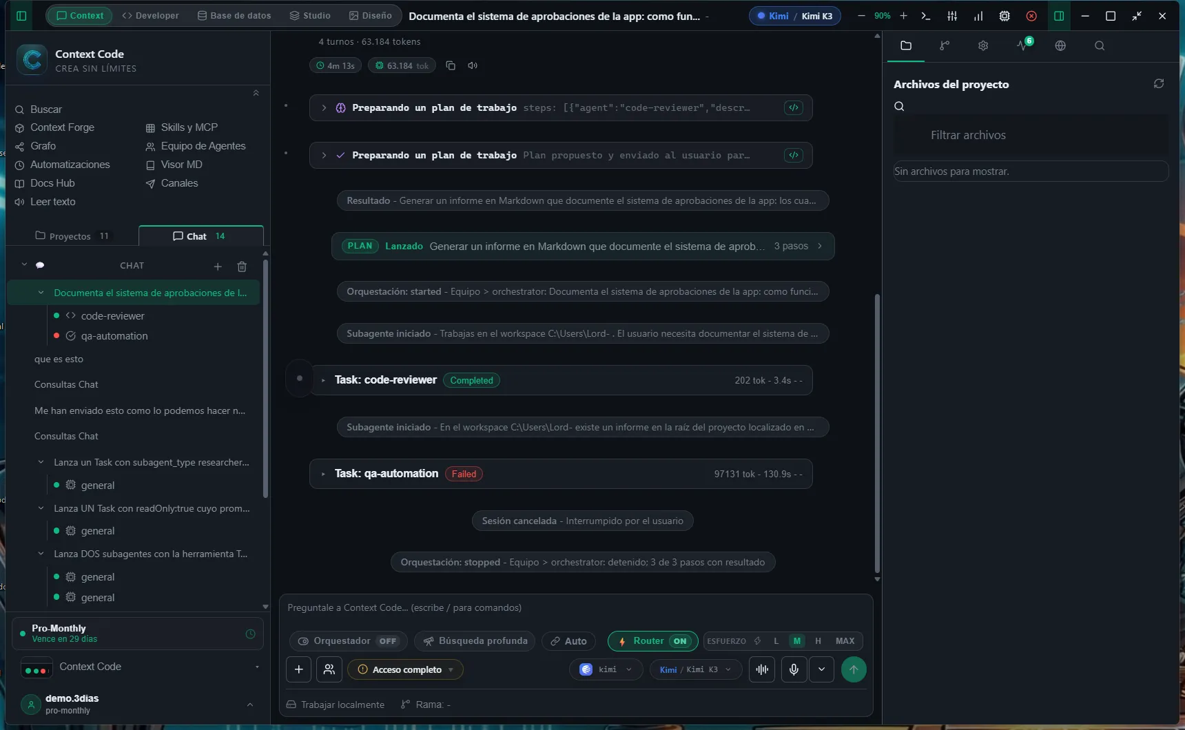This screenshot has width=1185, height=730.
Task: Toggle the left sidebar panel icon
Action: tap(21, 16)
